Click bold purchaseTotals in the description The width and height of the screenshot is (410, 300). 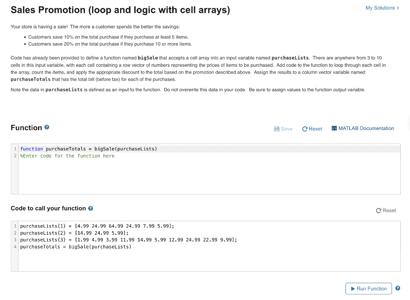(30, 79)
